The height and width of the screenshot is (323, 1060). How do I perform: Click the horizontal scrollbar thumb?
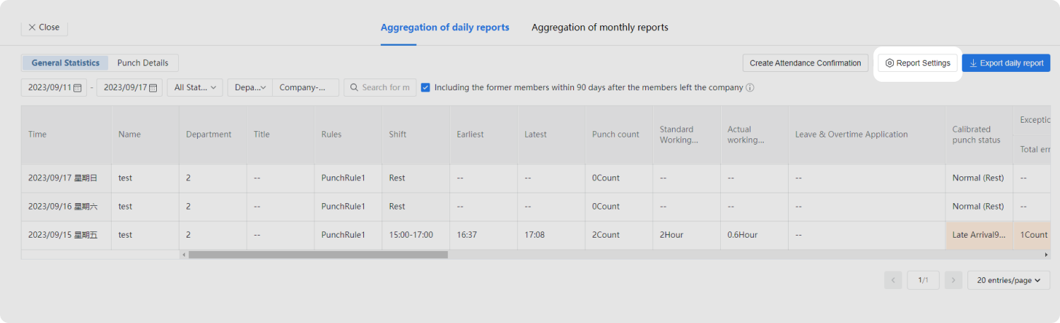tap(318, 255)
